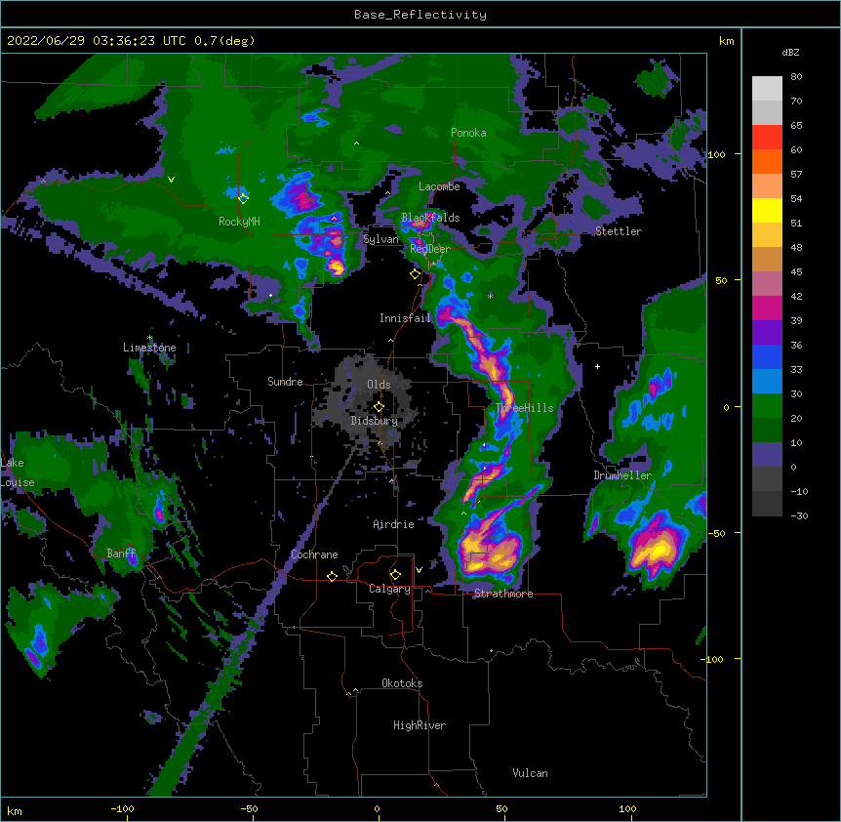The image size is (841, 822).
Task: Click the Ponoka city label
Action: [468, 133]
